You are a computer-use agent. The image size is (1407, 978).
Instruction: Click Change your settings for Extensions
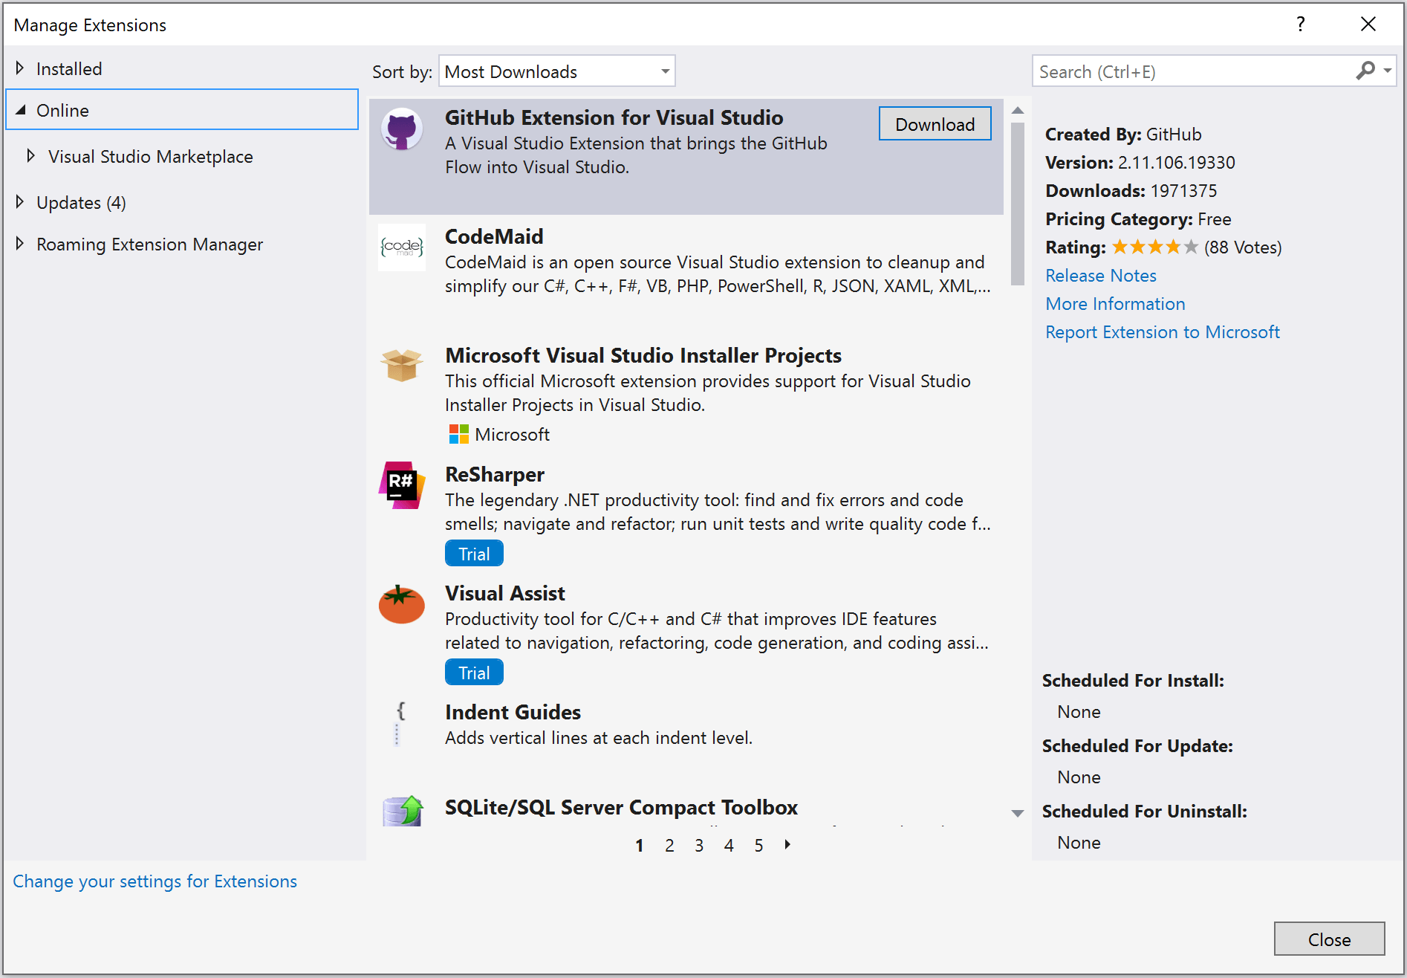[x=155, y=881]
